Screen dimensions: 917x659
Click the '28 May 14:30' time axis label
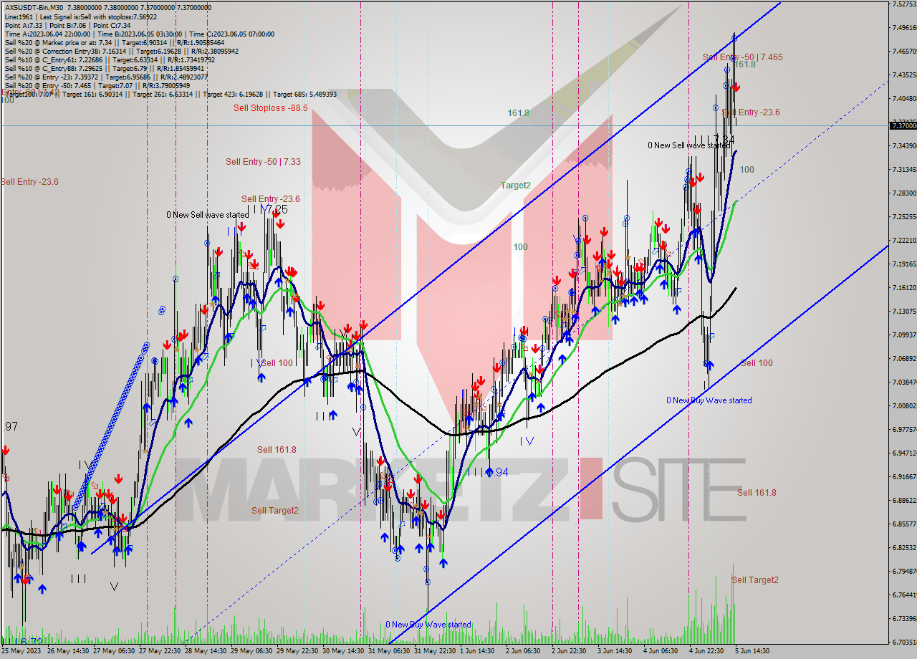coord(206,651)
